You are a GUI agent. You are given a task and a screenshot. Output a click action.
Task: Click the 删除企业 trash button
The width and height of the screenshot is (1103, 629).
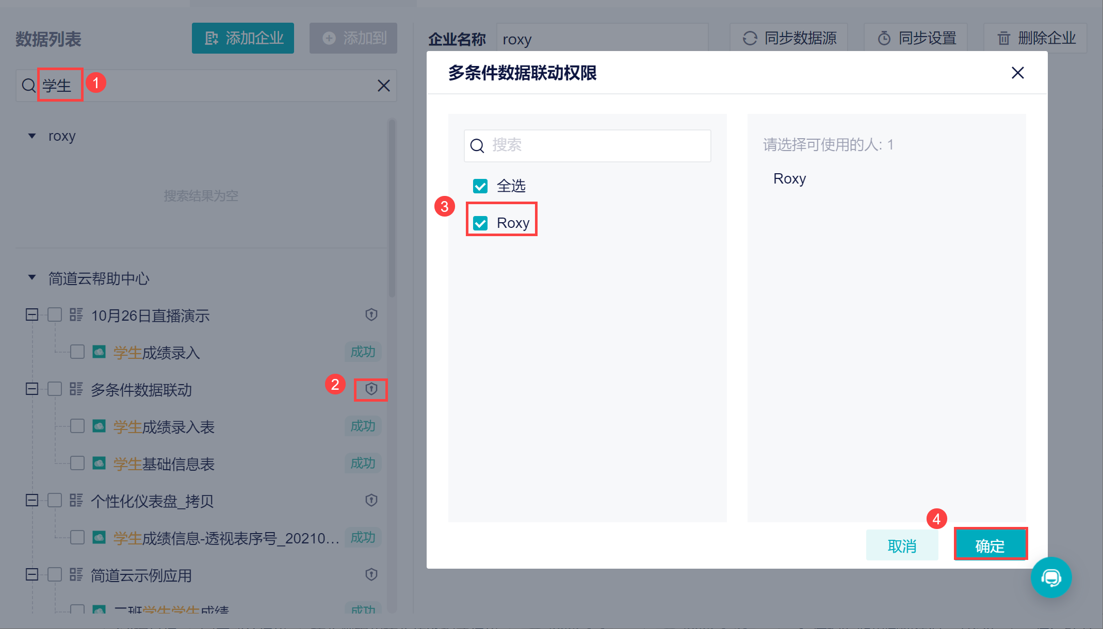coord(1035,38)
